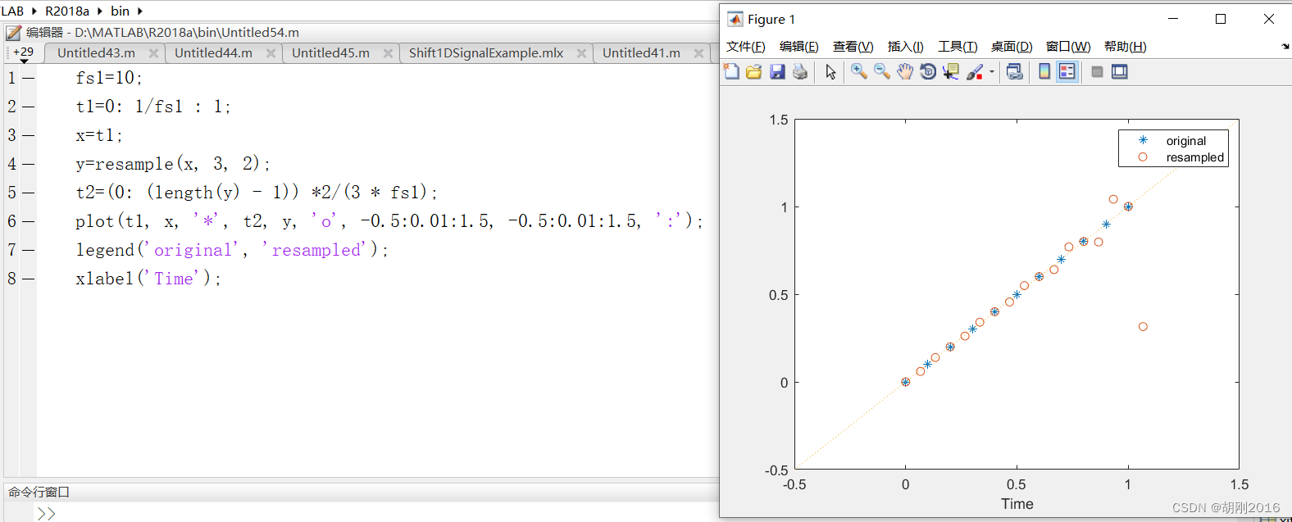Image resolution: width=1292 pixels, height=522 pixels.
Task: Click the plot legend box in figure
Action: click(1173, 148)
